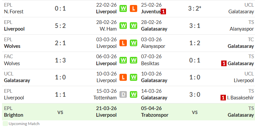Click the W badge beside Liverpool 22-02-26
Viewport: 255px width, 133px height.
coord(123,9)
